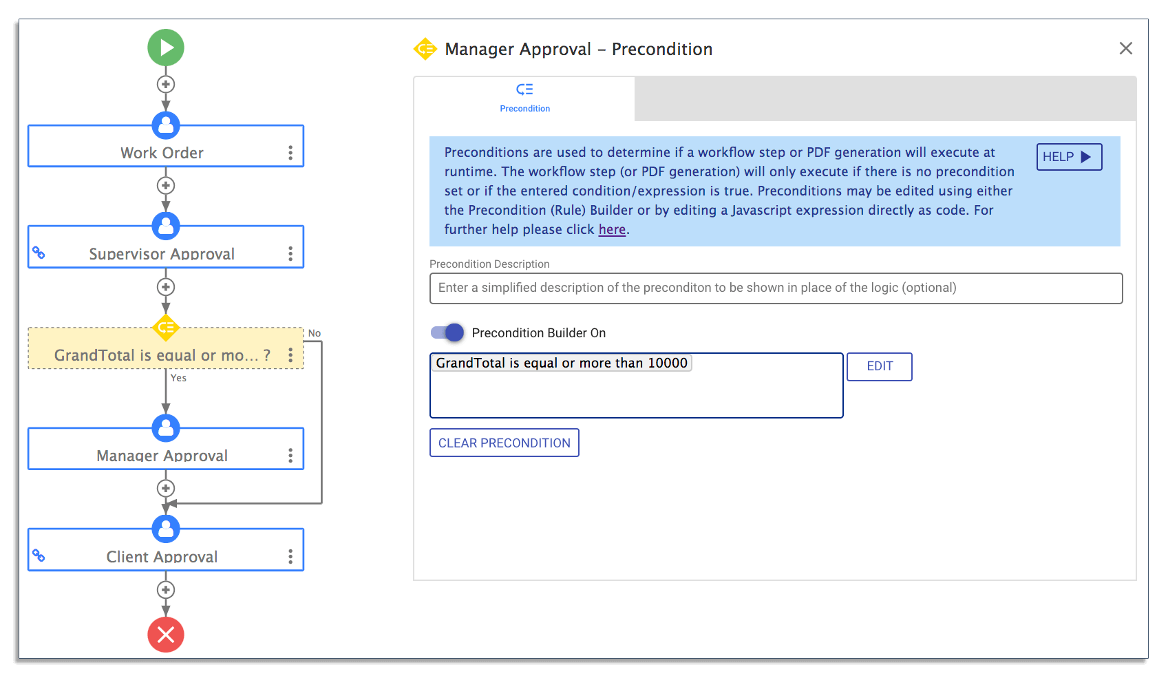The width and height of the screenshot is (1168, 678).
Task: Add a step after Client Approval
Action: pyautogui.click(x=166, y=589)
